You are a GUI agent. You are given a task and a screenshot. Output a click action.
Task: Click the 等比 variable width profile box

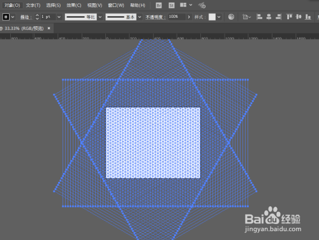point(81,17)
